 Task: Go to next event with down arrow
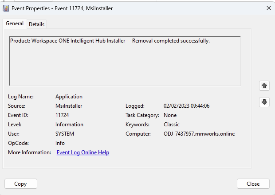pyautogui.click(x=264, y=102)
